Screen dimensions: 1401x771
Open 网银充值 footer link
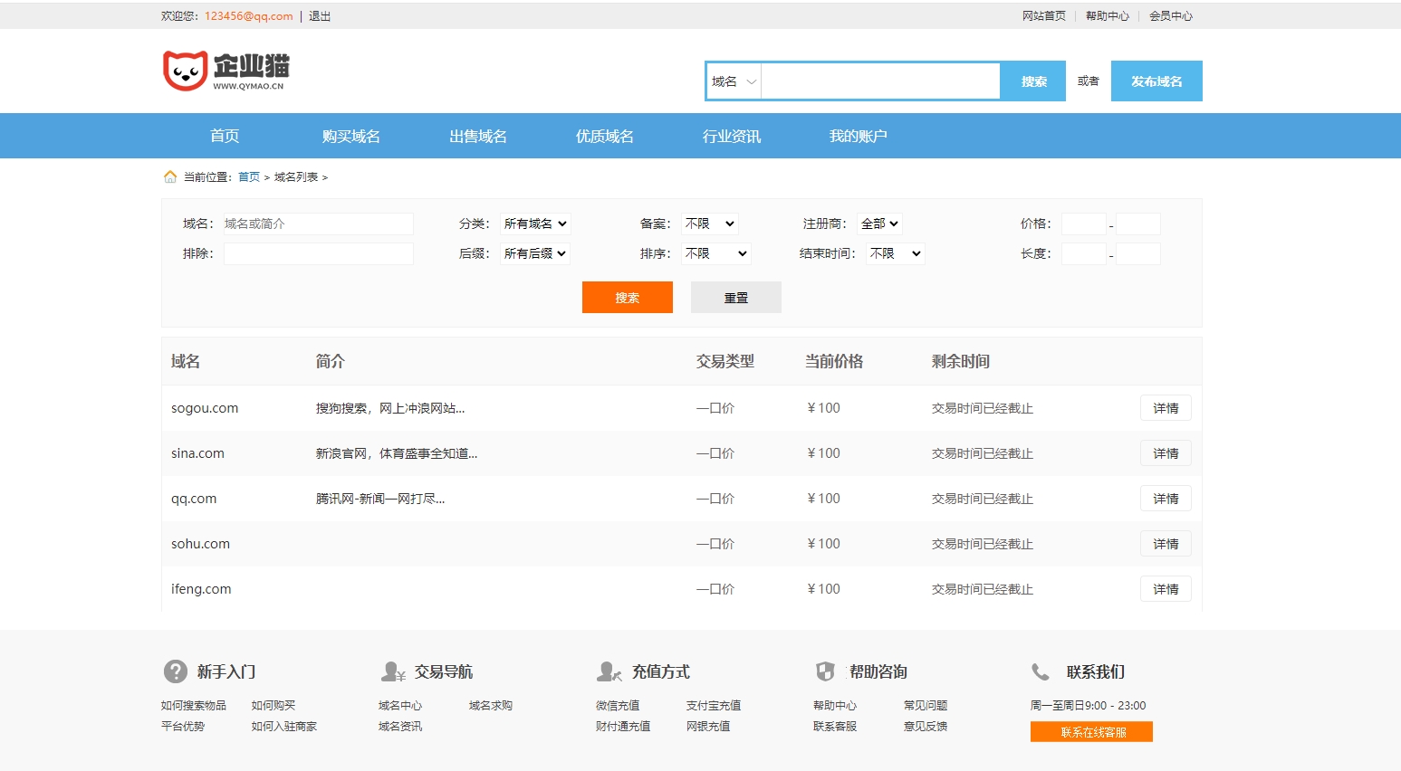(x=708, y=727)
